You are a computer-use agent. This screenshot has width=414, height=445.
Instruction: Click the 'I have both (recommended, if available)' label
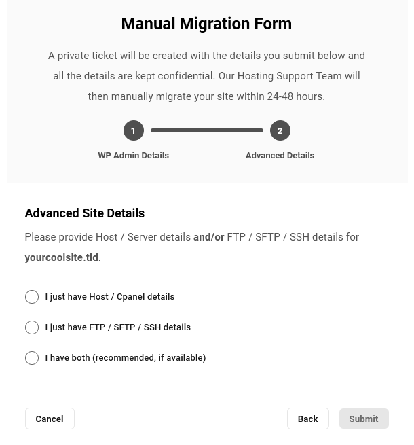point(126,358)
